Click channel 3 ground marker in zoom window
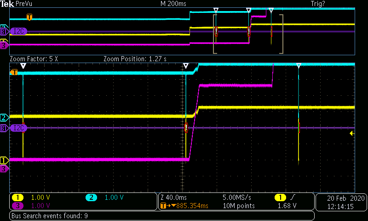 (x=4, y=169)
